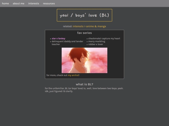This screenshot has width=169, height=126.
Task: Click the anime boy sunset image
Action: tap(84, 60)
